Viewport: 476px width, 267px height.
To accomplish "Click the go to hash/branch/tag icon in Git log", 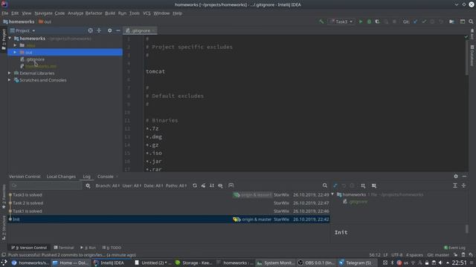I will coord(231,185).
